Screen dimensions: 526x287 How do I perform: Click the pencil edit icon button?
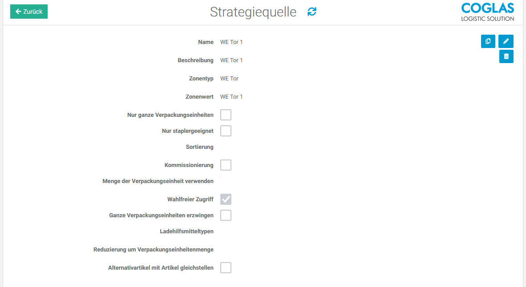506,41
